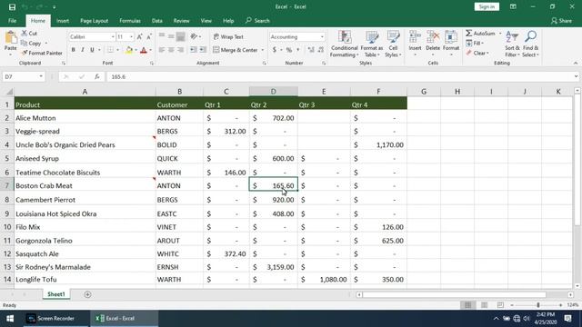Open Conditional Formatting menu
Image resolution: width=582 pixels, height=327 pixels.
(345, 45)
